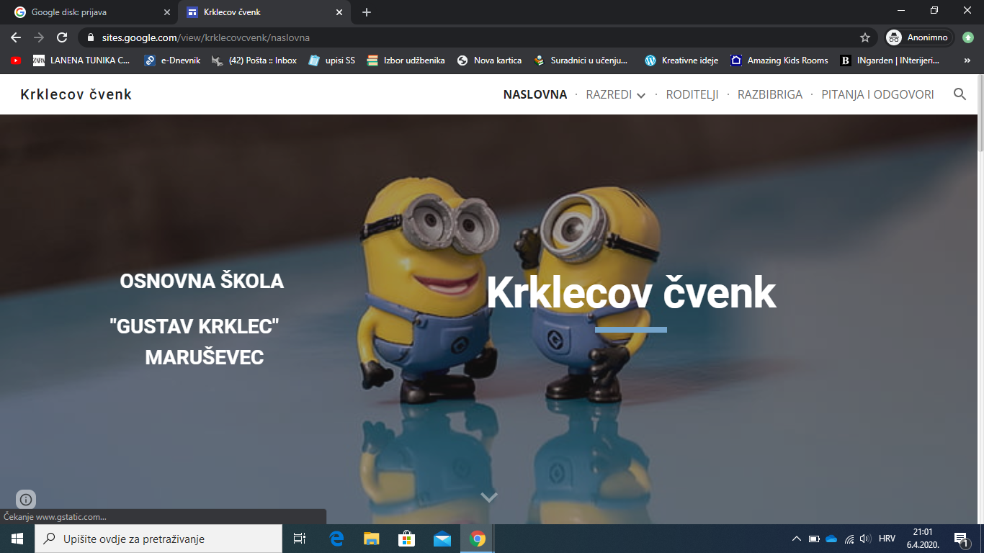Open Task View on taskbar
The image size is (984, 553).
point(300,539)
